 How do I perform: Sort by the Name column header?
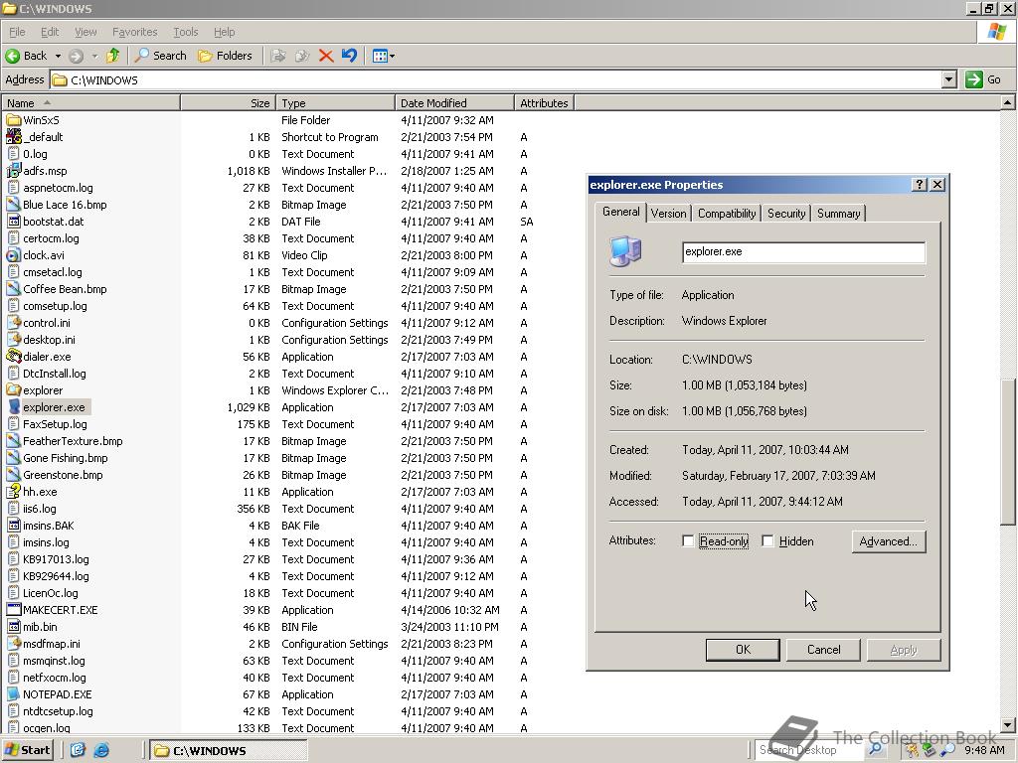[90, 103]
